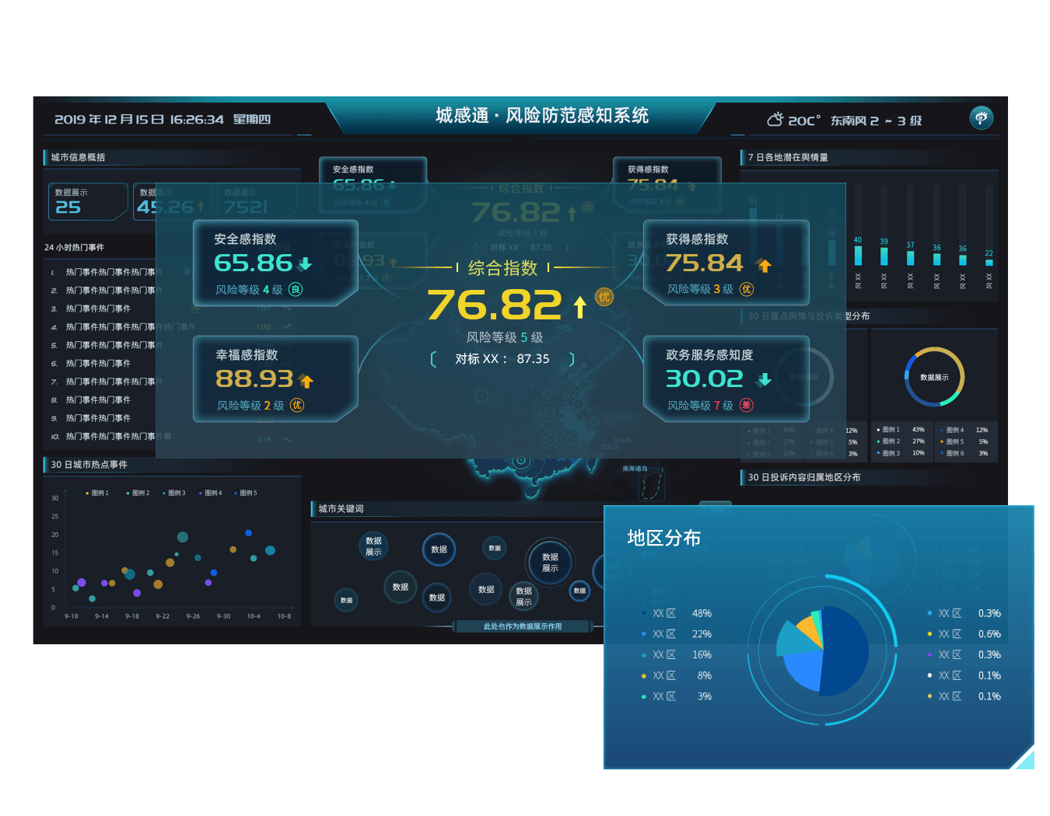Click the 优 badge after 风险等级 2 级
The width and height of the screenshot is (1050, 816).
297,405
